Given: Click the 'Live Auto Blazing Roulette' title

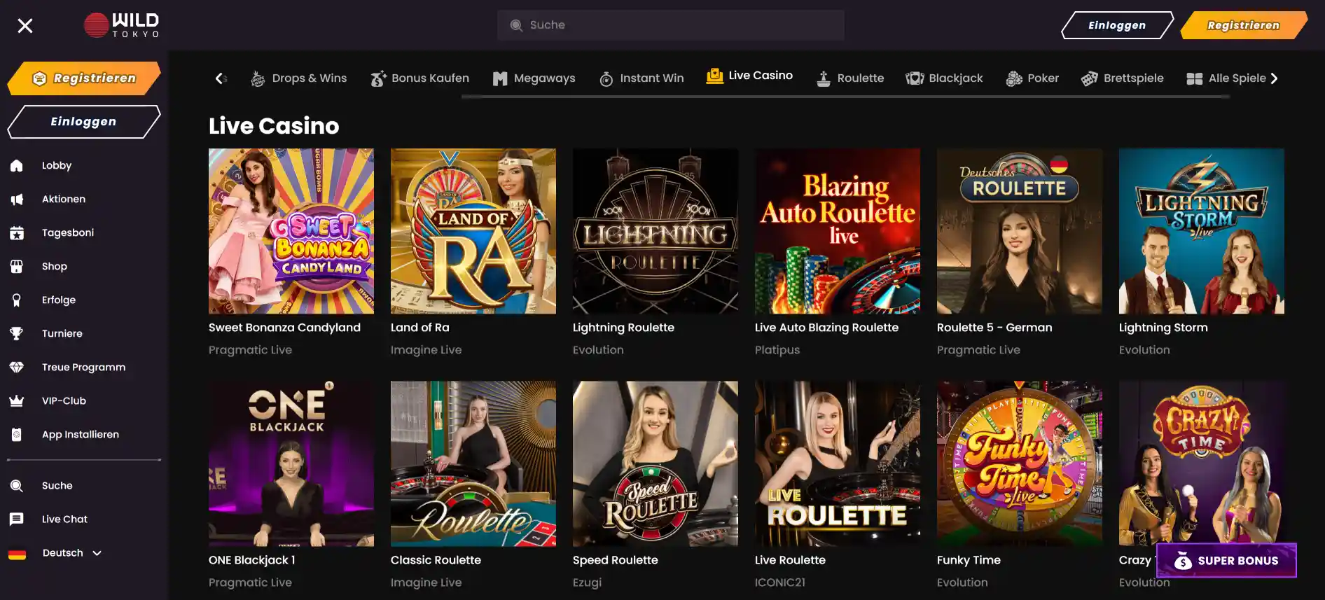Looking at the screenshot, I should click(826, 328).
